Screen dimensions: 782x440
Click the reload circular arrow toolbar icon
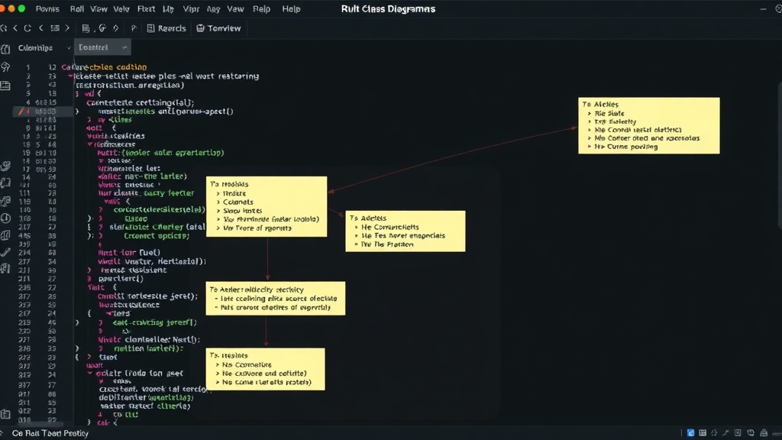27,28
